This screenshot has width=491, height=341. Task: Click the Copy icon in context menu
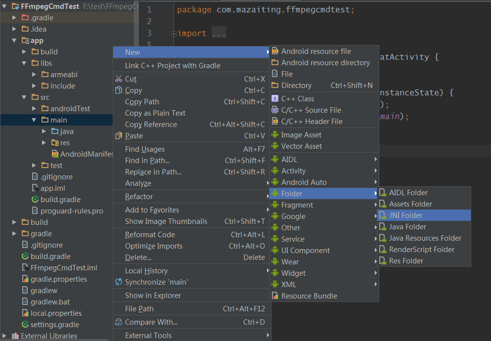(x=119, y=90)
